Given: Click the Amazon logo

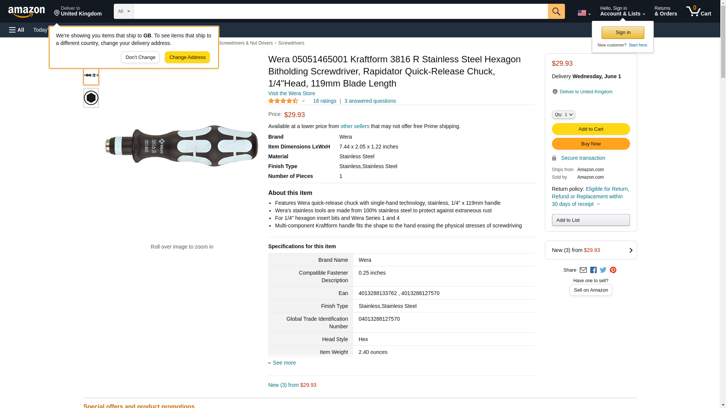Looking at the screenshot, I should (x=26, y=12).
